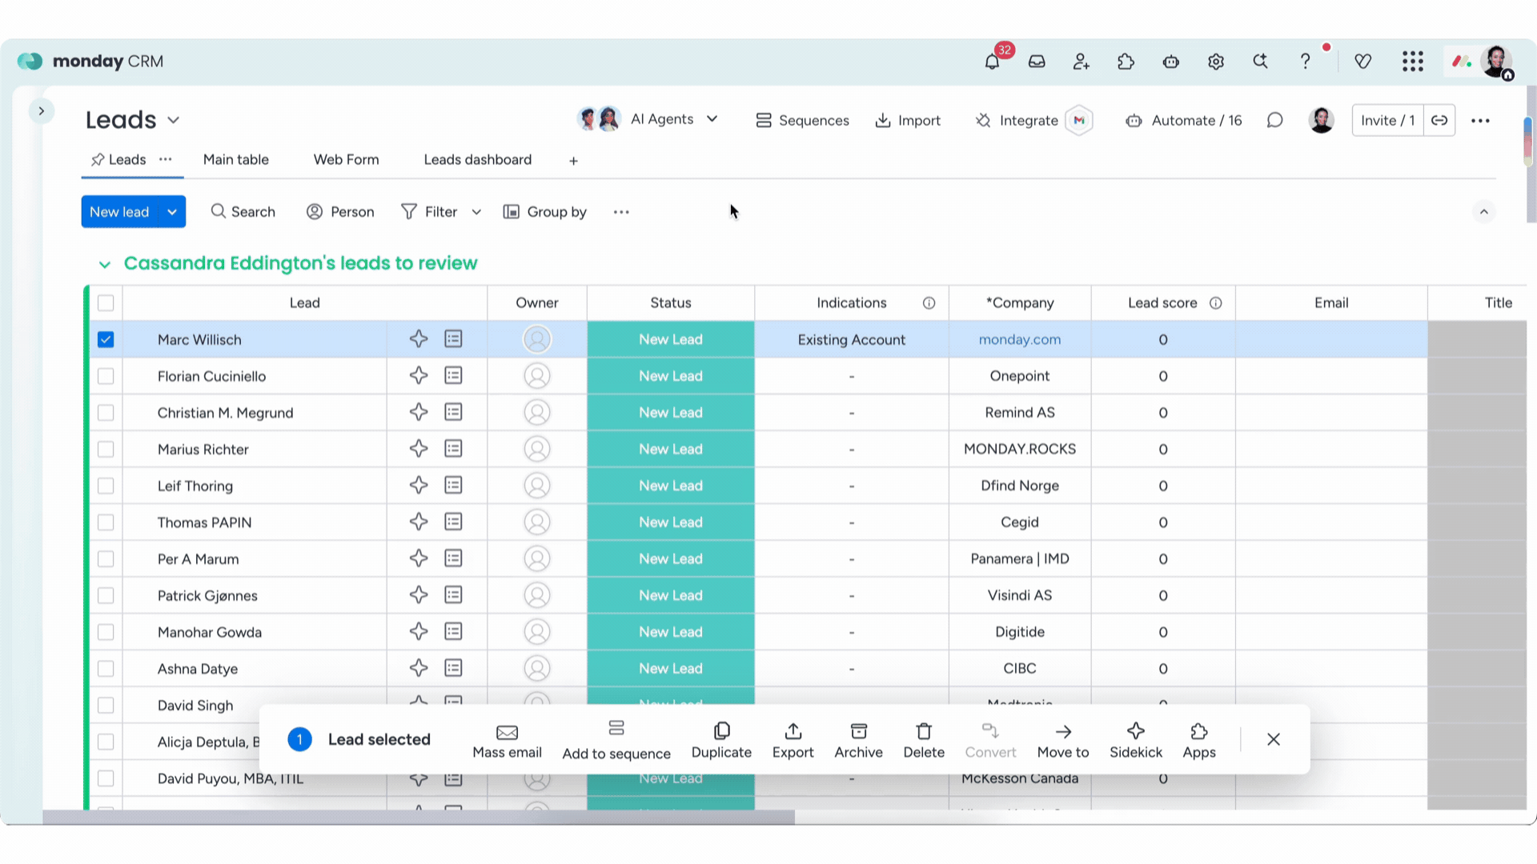Open Sidekick for Marc Willisch row
The image size is (1537, 864).
(419, 339)
